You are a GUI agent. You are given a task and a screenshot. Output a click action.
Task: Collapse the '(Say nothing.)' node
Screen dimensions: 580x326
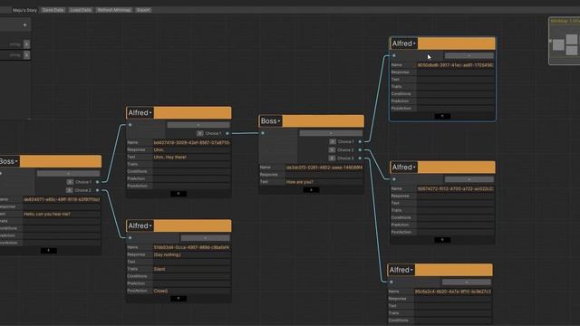click(x=179, y=299)
